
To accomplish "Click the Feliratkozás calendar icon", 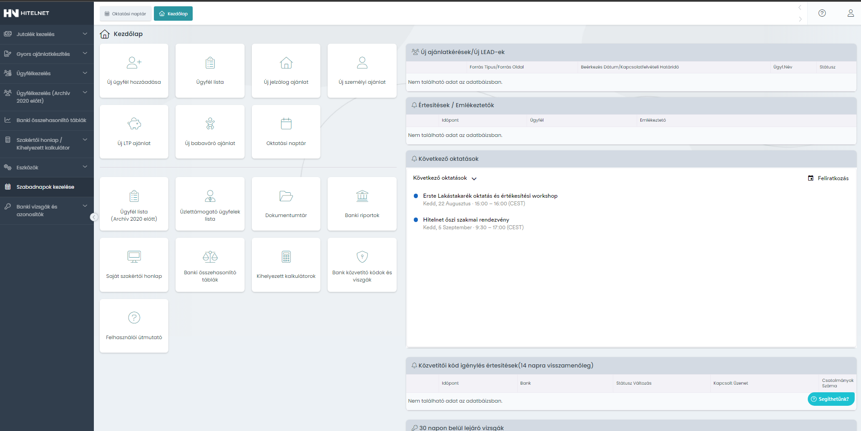I will (811, 178).
